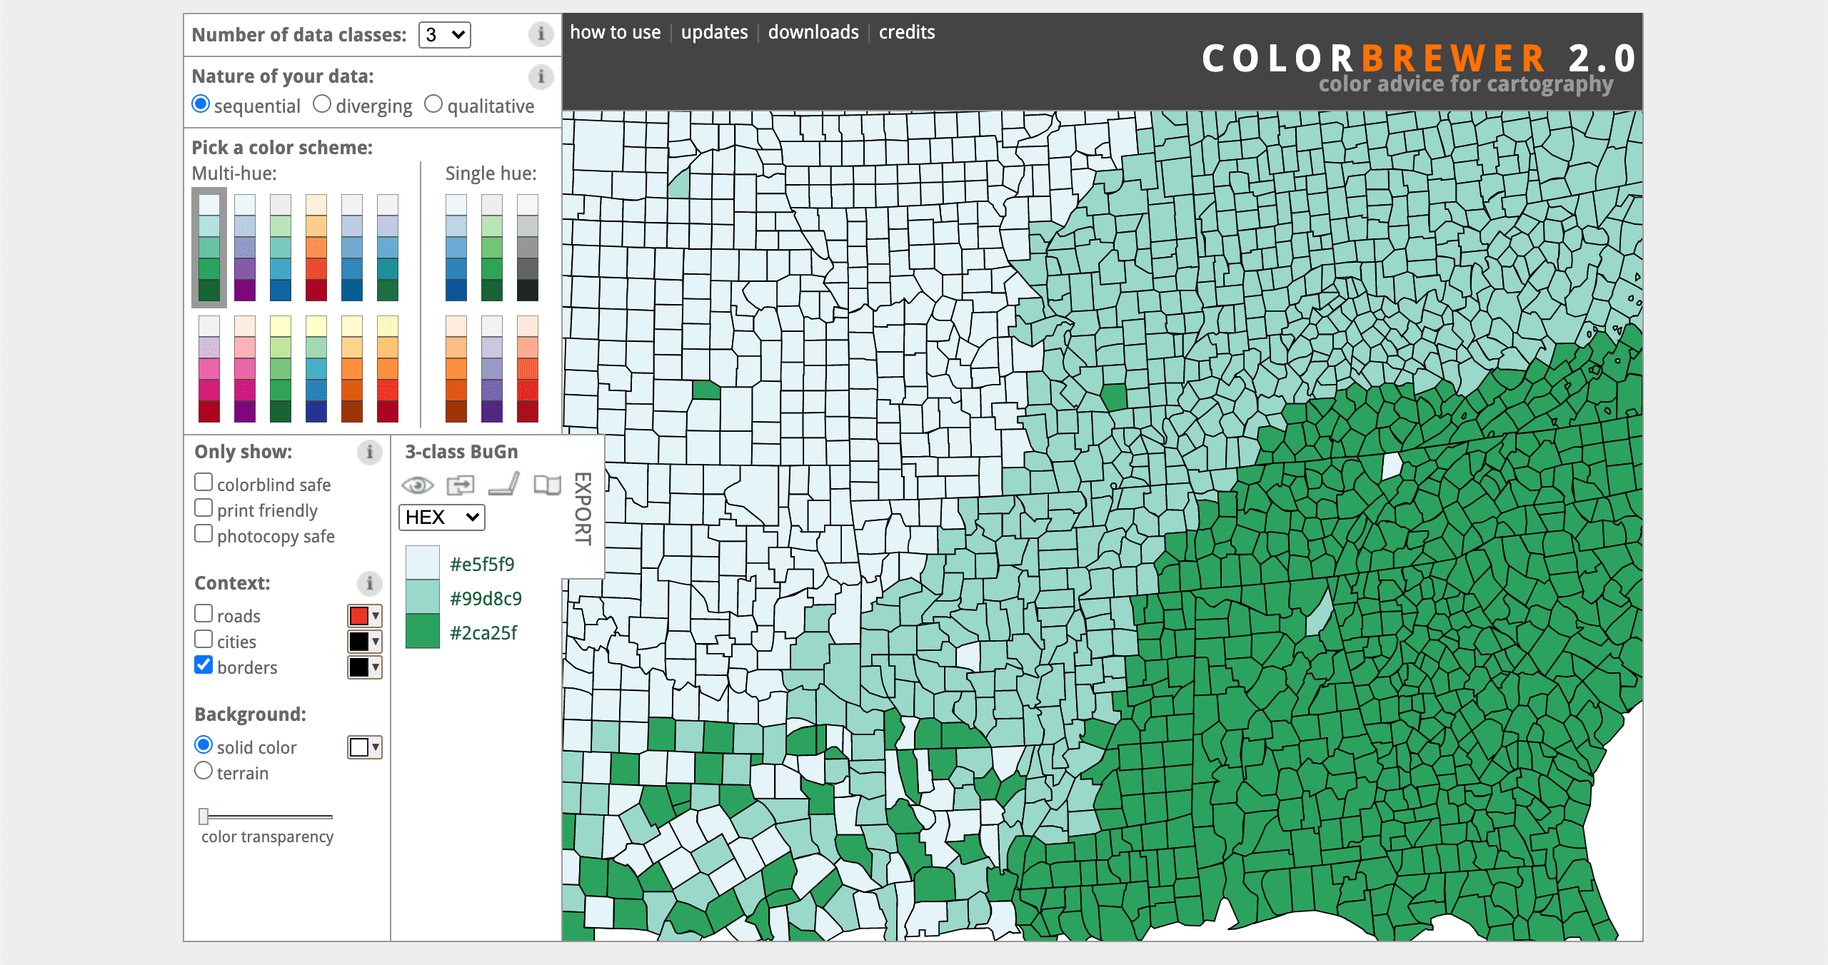Image resolution: width=1828 pixels, height=965 pixels.
Task: Open the how to use page
Action: click(x=616, y=32)
